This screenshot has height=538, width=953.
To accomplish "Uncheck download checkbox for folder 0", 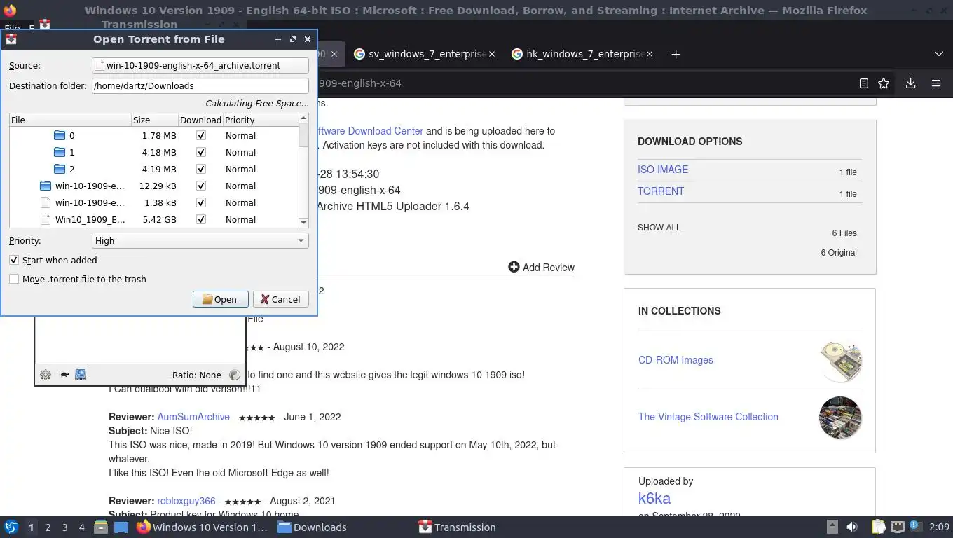I will 201,135.
